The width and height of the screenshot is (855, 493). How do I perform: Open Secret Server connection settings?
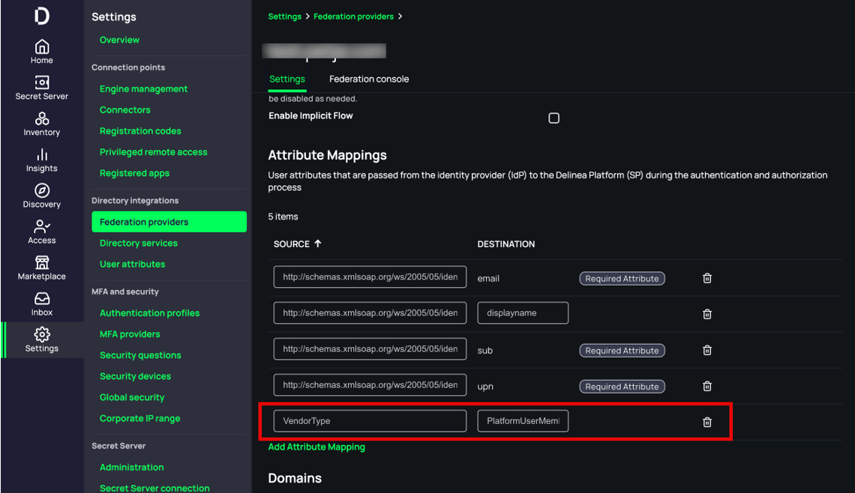[154, 488]
